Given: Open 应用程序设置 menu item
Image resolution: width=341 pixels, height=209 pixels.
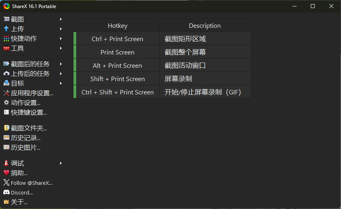Looking at the screenshot, I should tap(32, 93).
